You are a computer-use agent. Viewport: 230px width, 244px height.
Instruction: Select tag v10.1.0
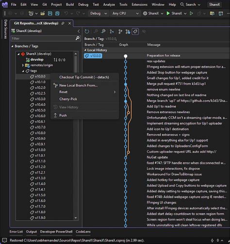[40, 82]
